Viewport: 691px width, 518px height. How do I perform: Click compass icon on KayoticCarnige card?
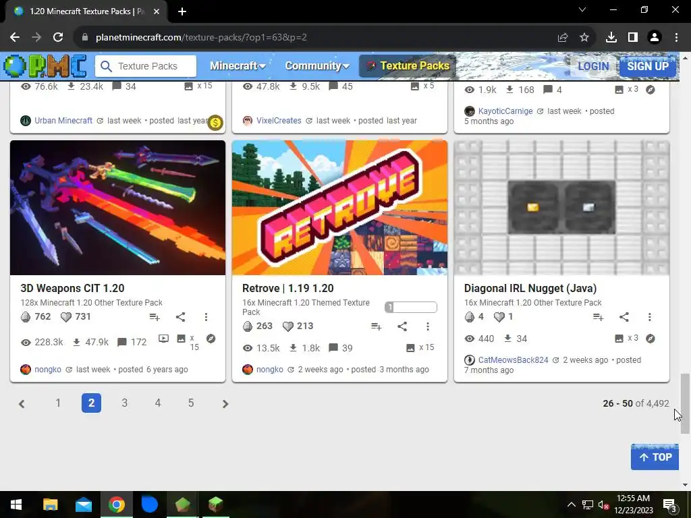pyautogui.click(x=650, y=90)
